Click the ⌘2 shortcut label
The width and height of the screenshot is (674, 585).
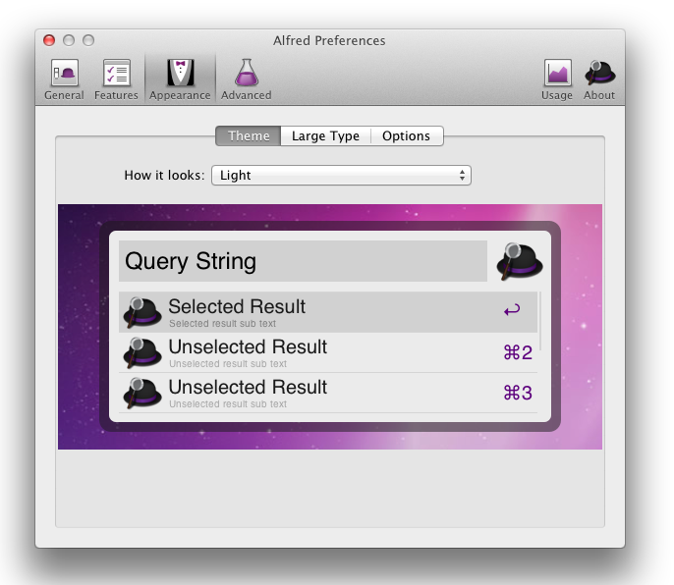pyautogui.click(x=518, y=352)
